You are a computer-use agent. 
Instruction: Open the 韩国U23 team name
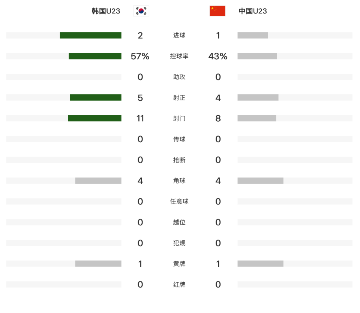106,11
